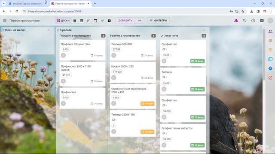Click the card counter on Заказ готов column
This screenshot has height=154, width=275.
(204, 36)
